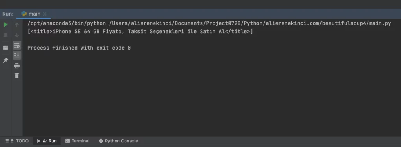This screenshot has height=147, width=401.
Task: Click the Process finished exit code line
Action: pos(79,48)
